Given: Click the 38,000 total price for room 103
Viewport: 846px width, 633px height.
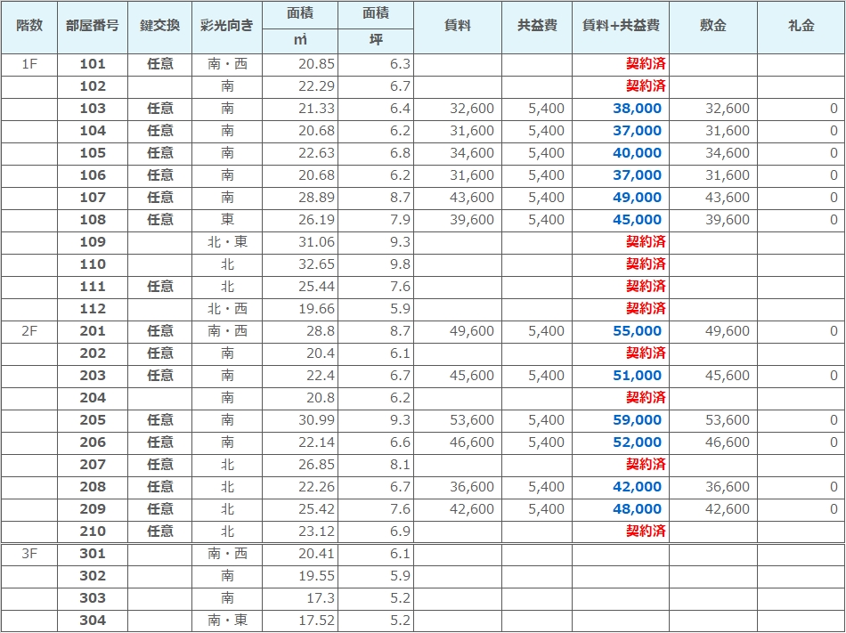Looking at the screenshot, I should pos(637,109).
